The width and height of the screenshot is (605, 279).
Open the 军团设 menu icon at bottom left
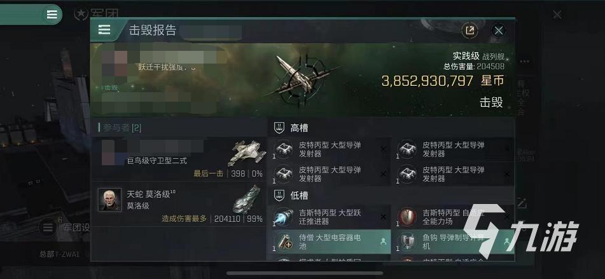coord(48,228)
